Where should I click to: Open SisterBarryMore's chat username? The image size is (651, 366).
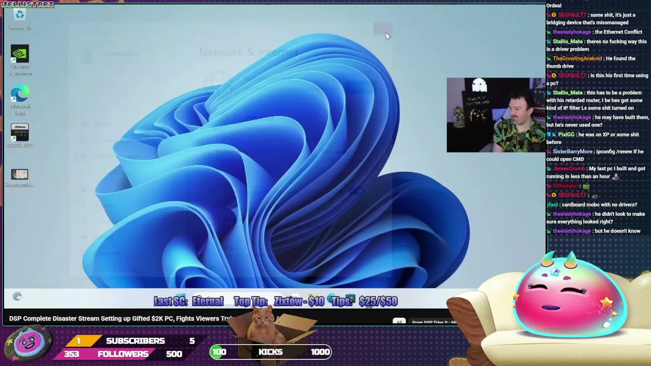573,151
